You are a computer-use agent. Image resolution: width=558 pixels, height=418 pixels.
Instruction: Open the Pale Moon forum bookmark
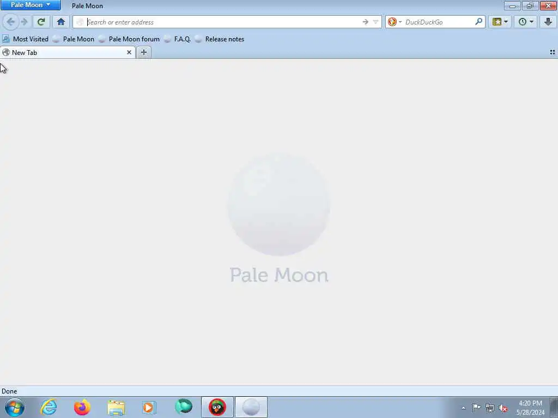pos(129,39)
